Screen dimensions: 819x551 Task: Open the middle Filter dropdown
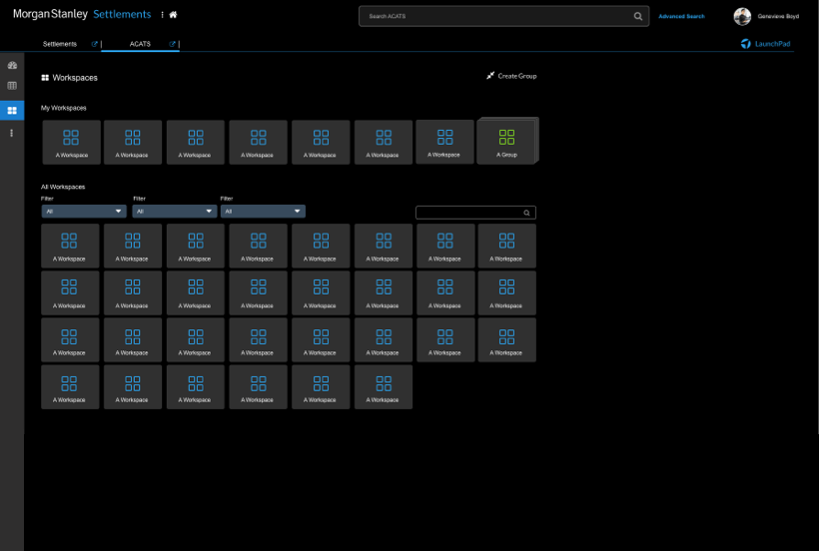tap(175, 212)
